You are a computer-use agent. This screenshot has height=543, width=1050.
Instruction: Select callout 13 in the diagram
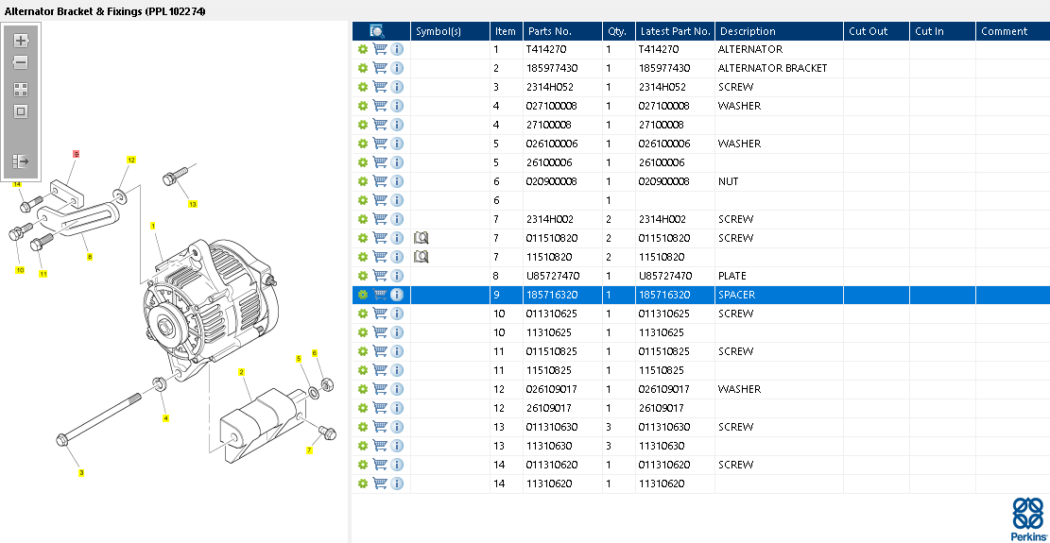point(193,204)
